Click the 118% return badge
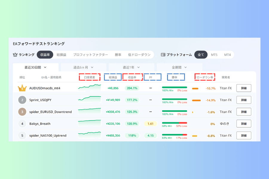Image resolution: width=269 pixels, height=179 pixels. pos(132,135)
